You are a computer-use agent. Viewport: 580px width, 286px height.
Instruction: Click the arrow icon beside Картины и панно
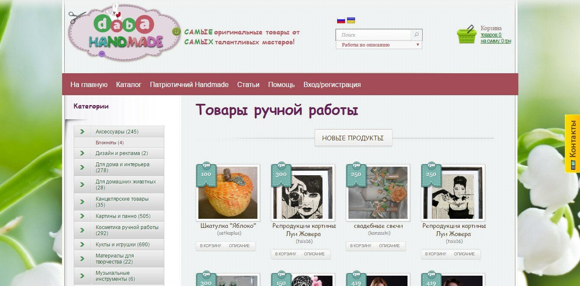click(82, 216)
